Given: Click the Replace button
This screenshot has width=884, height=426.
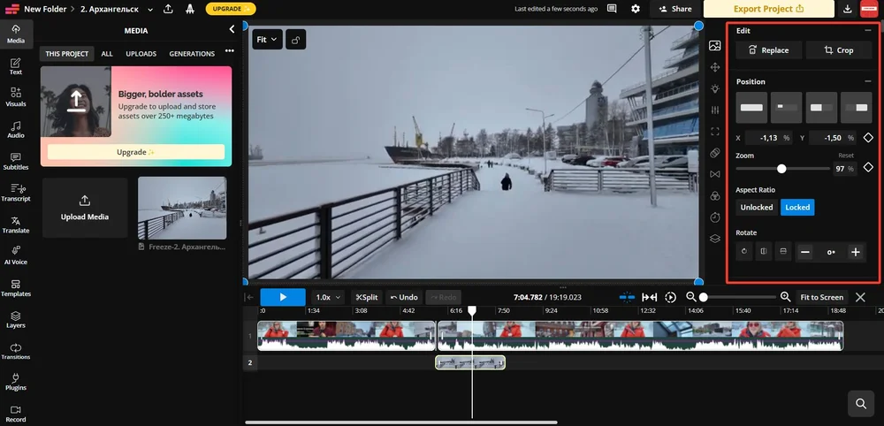Looking at the screenshot, I should point(769,50).
